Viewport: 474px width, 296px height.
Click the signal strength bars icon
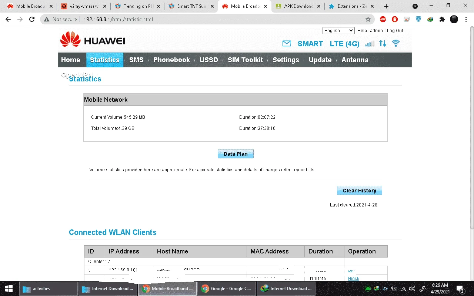tap(370, 44)
